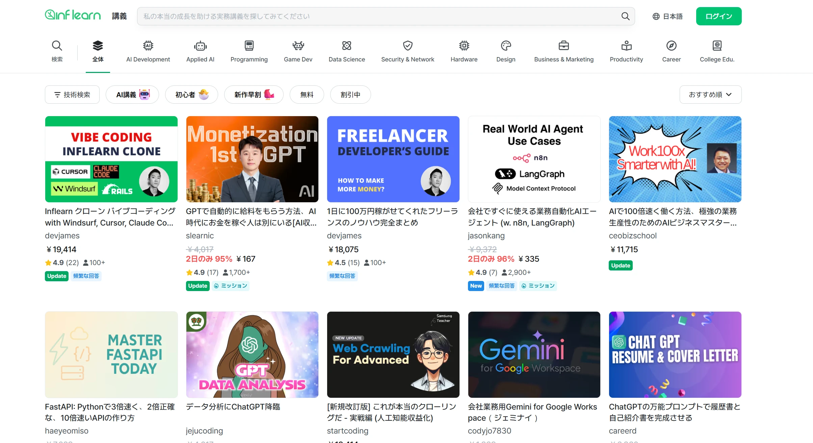Select the 全体 category tab
813x443 pixels.
[98, 51]
